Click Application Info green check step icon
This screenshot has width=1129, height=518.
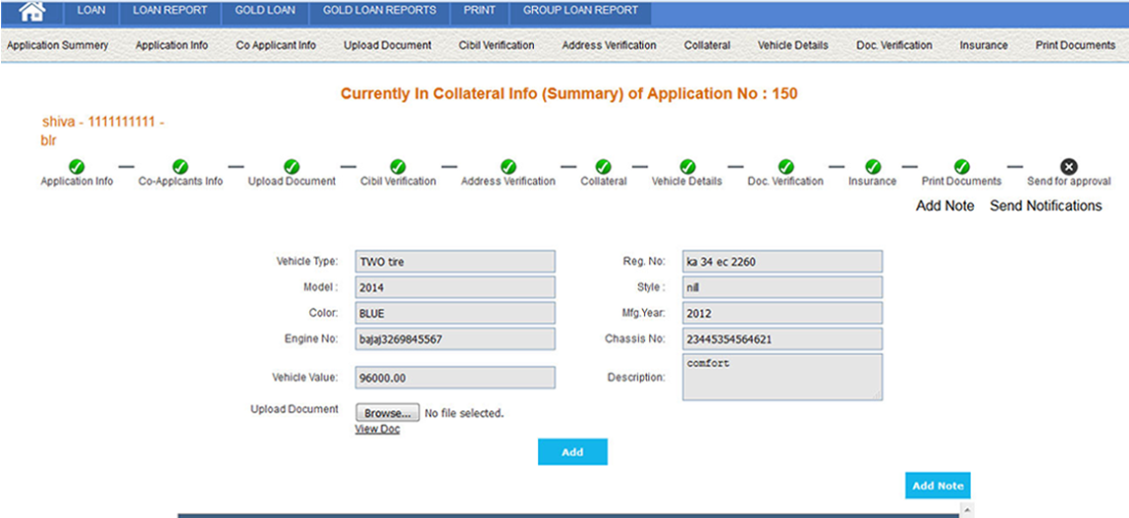77,167
